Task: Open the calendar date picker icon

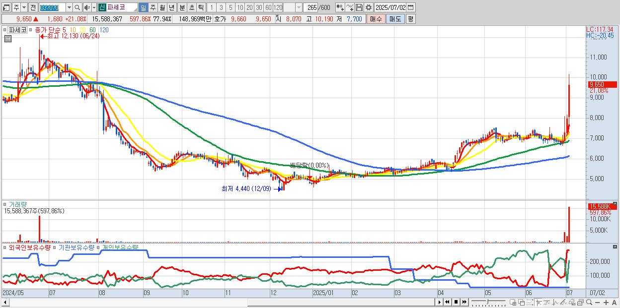Action: pos(410,7)
